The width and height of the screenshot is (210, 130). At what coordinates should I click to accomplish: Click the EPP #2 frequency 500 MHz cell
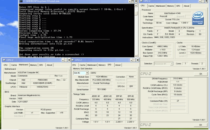(x=130, y=99)
